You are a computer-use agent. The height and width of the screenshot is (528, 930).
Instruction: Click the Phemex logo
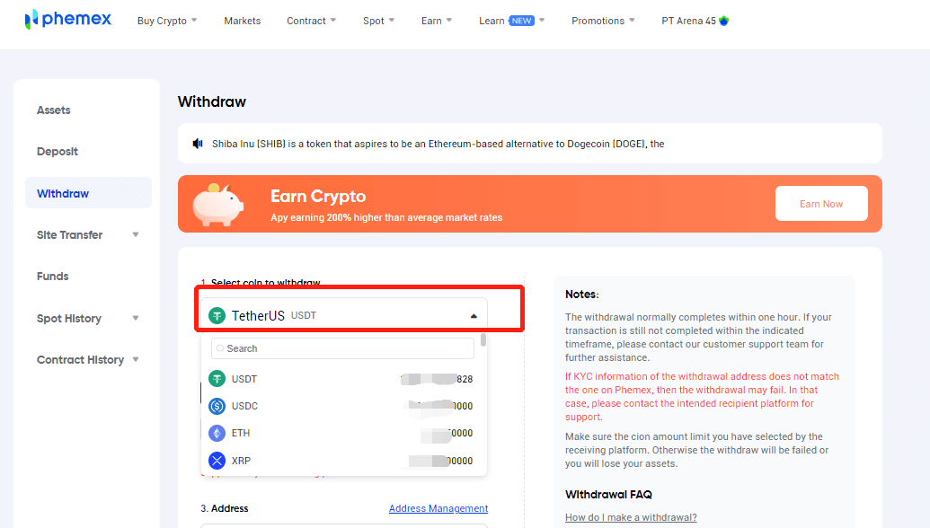click(67, 19)
